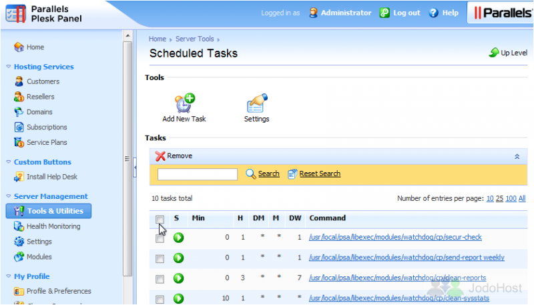534x305 pixels.
Task: Open Subscriptions in the sidebar
Action: (x=47, y=127)
